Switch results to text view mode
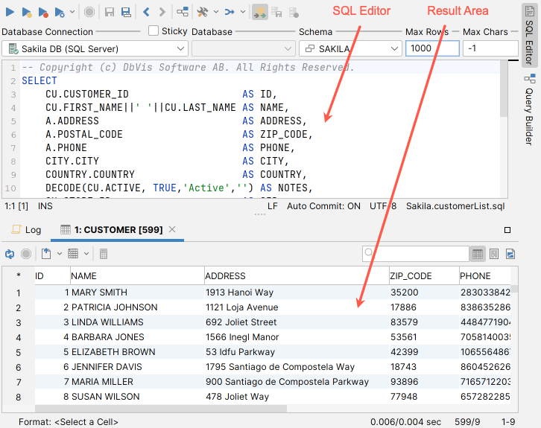Viewport: 541px width, 428px height. (x=494, y=254)
